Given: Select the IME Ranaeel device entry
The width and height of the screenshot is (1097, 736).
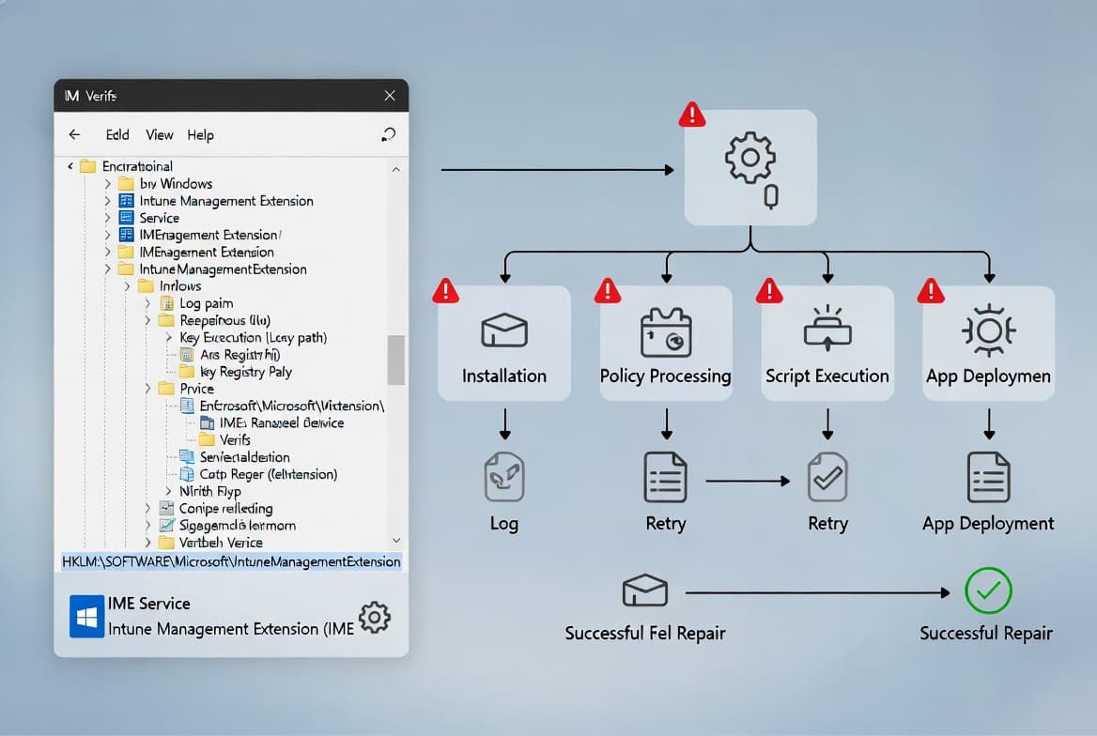Looking at the screenshot, I should pos(271,422).
